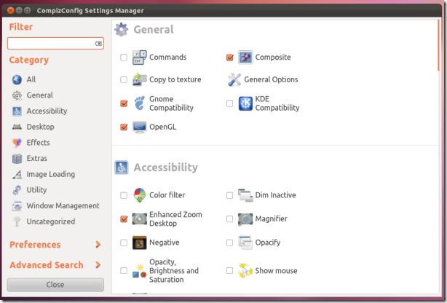This screenshot has height=303, width=447.
Task: Open the Composite plugin icon
Action: point(245,58)
